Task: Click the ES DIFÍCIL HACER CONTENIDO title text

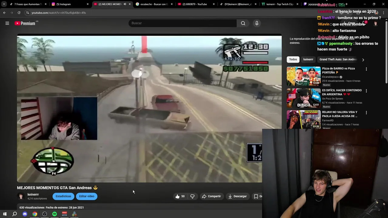Action: click(342, 92)
